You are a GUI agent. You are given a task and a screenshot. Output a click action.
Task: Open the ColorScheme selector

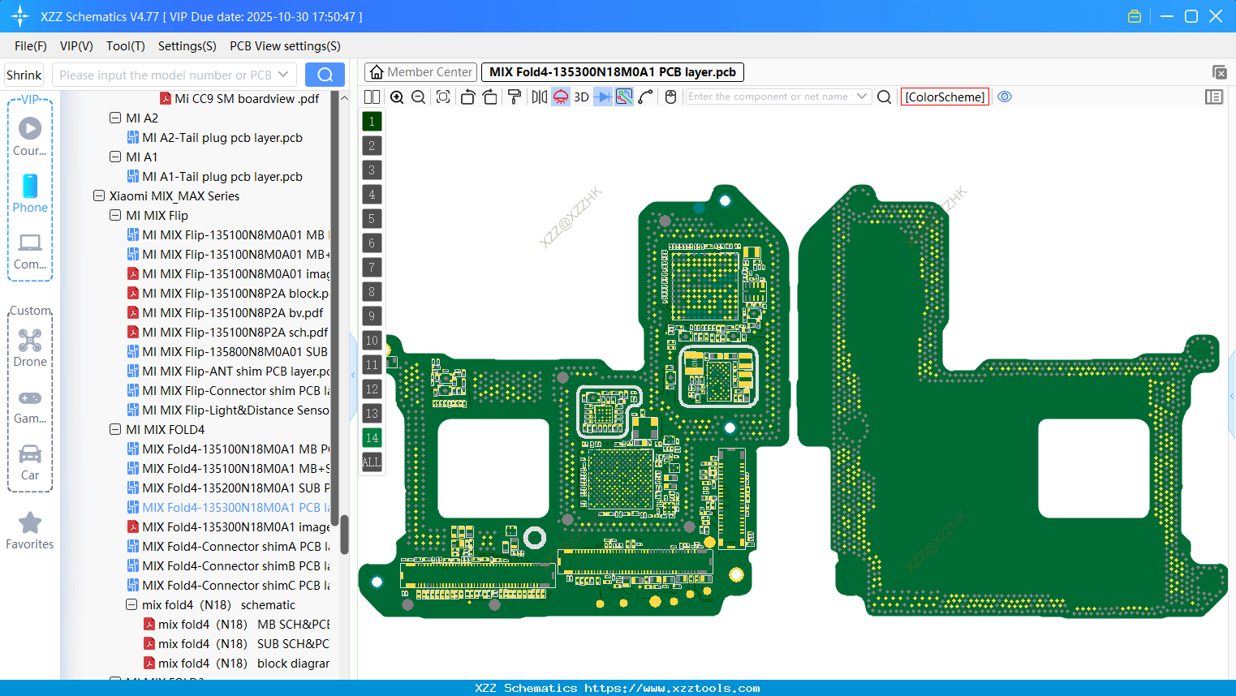[944, 97]
